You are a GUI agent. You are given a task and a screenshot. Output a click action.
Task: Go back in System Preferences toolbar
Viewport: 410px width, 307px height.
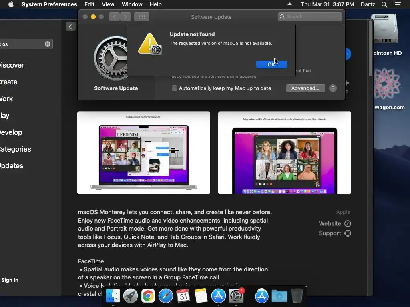click(114, 17)
